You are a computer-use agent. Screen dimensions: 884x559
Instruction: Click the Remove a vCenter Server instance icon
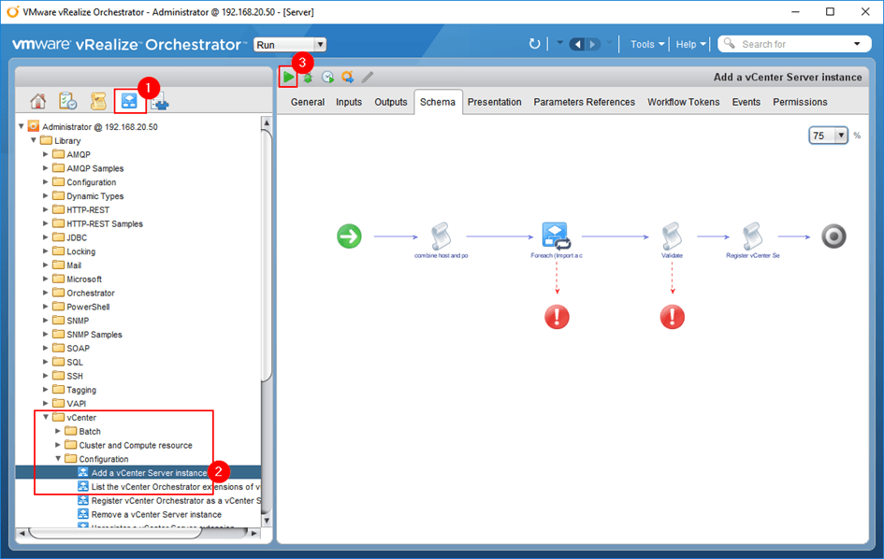click(83, 514)
